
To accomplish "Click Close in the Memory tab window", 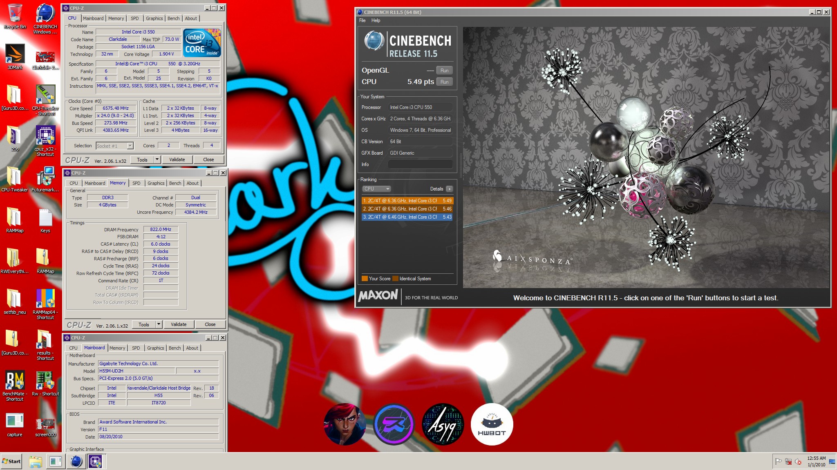I will click(210, 324).
